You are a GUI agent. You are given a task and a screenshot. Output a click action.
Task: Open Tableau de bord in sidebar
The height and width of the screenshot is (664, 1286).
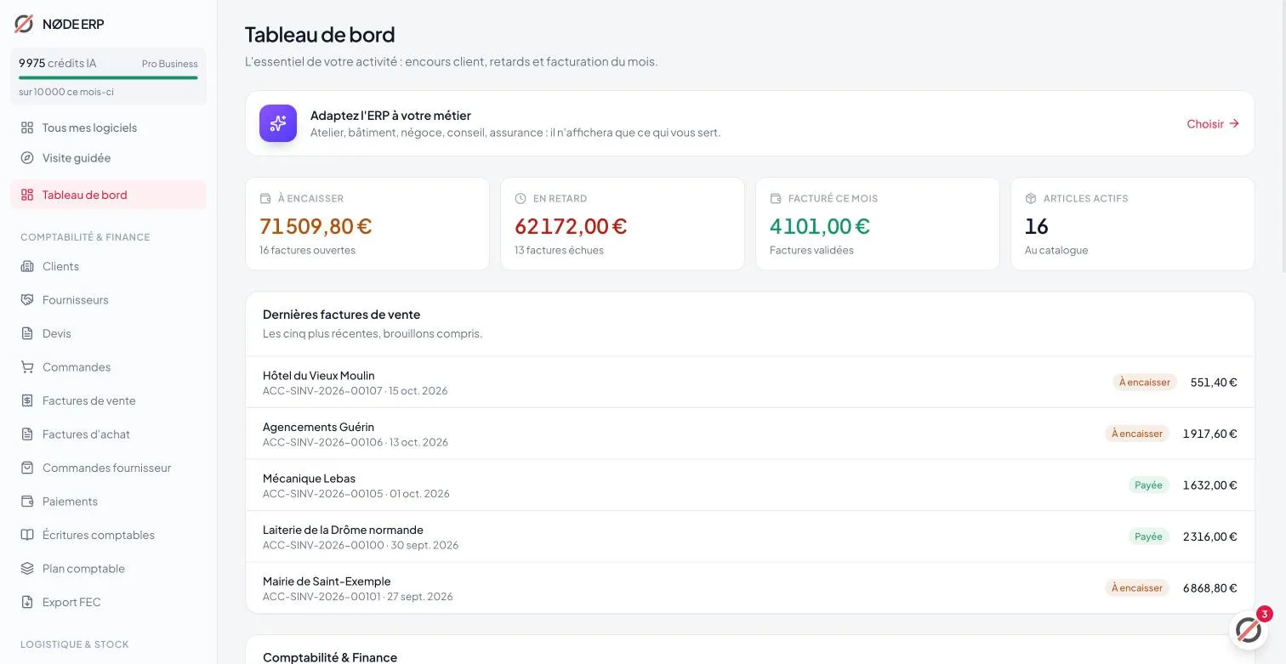point(108,195)
